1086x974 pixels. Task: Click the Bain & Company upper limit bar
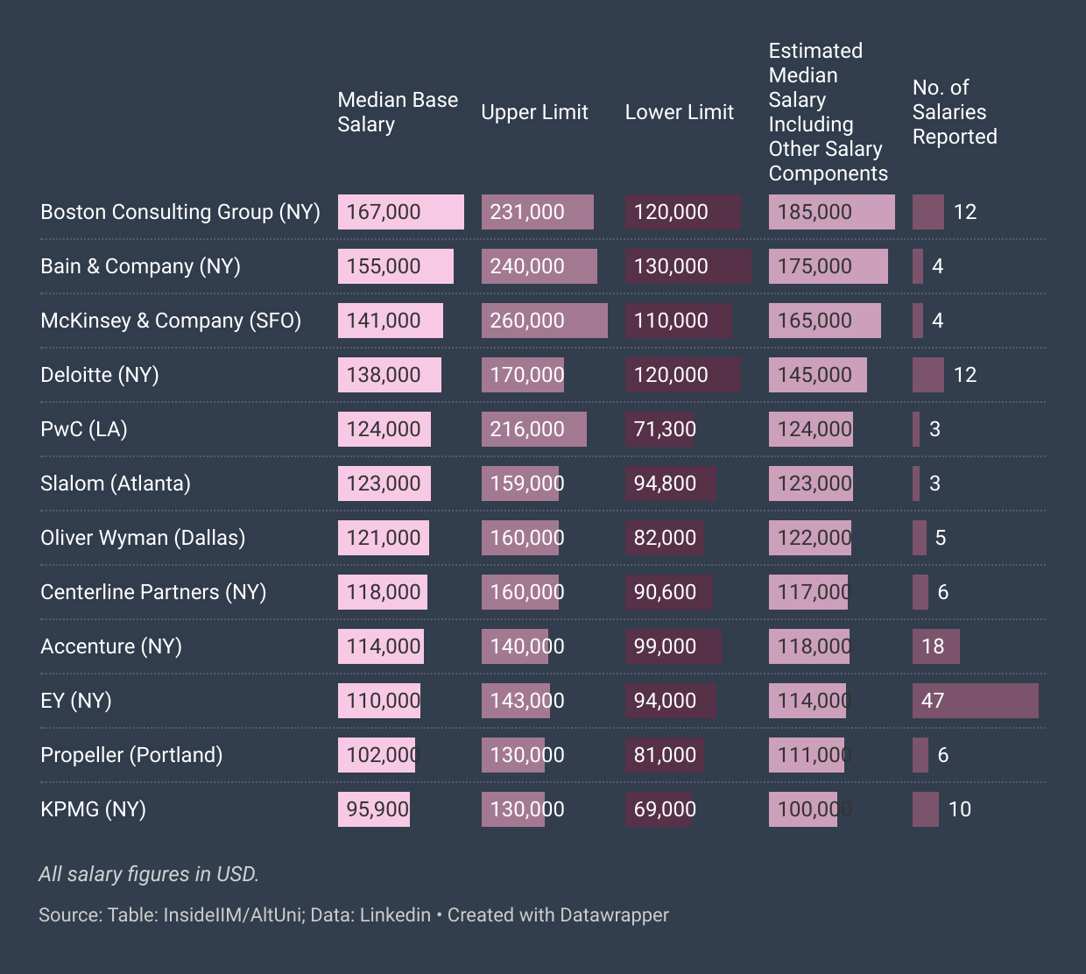tap(539, 265)
